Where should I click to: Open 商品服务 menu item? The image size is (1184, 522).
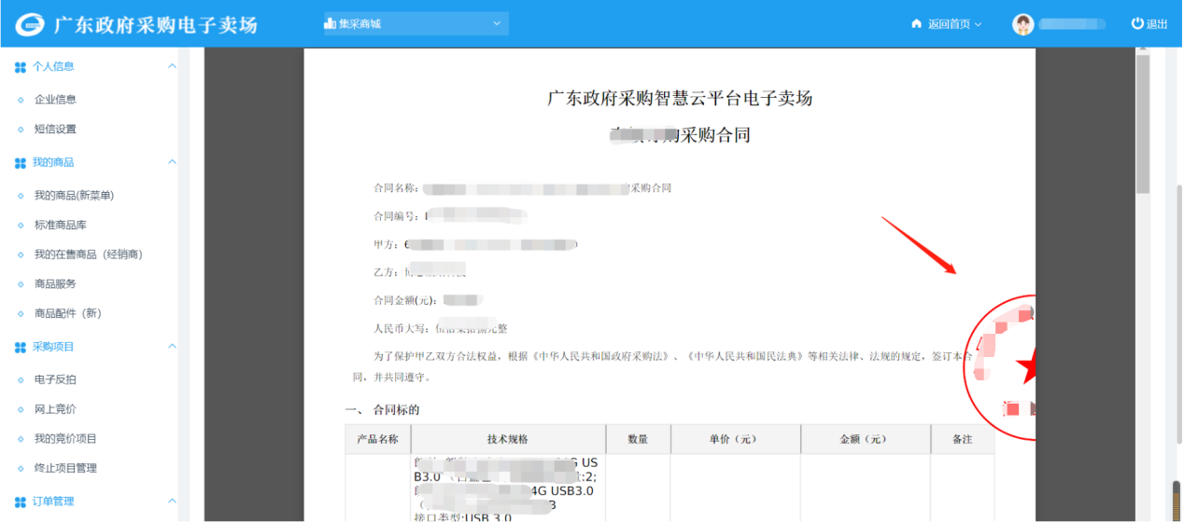[55, 283]
